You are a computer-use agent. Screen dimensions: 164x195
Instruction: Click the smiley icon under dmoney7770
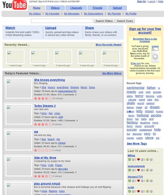click(147, 181)
